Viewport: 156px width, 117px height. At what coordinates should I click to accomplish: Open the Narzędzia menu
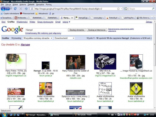(x=40, y=5)
